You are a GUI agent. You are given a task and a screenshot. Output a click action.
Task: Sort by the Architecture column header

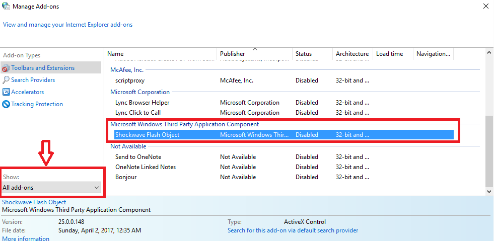352,54
